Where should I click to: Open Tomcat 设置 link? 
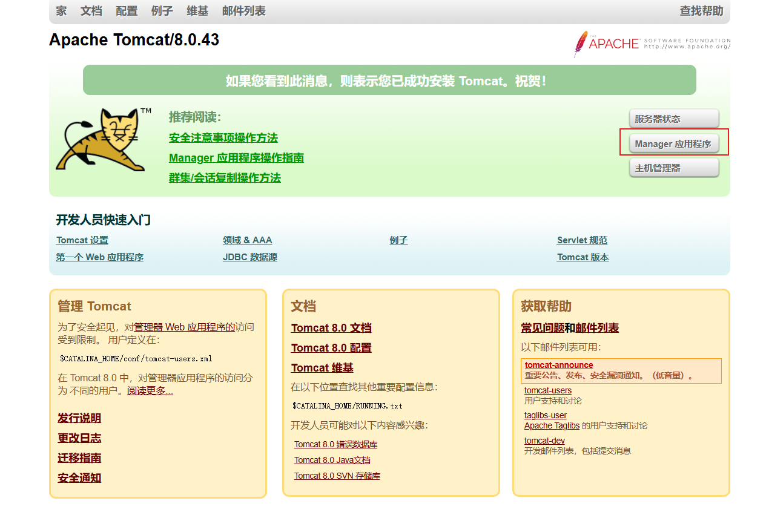(x=82, y=240)
